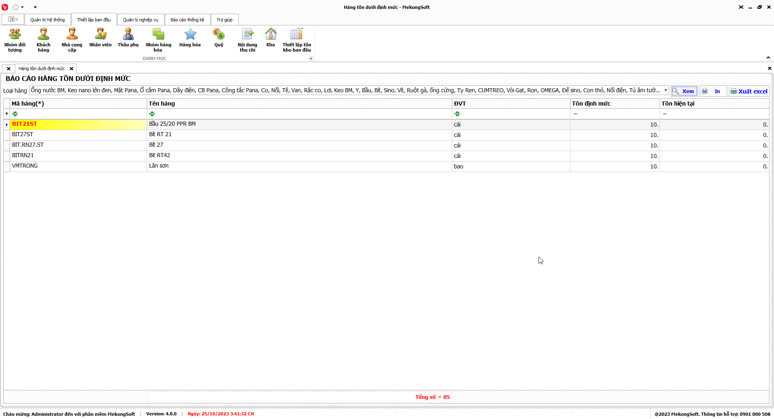Open Nội dung thu chi
This screenshot has width=774, height=419.
pyautogui.click(x=248, y=40)
